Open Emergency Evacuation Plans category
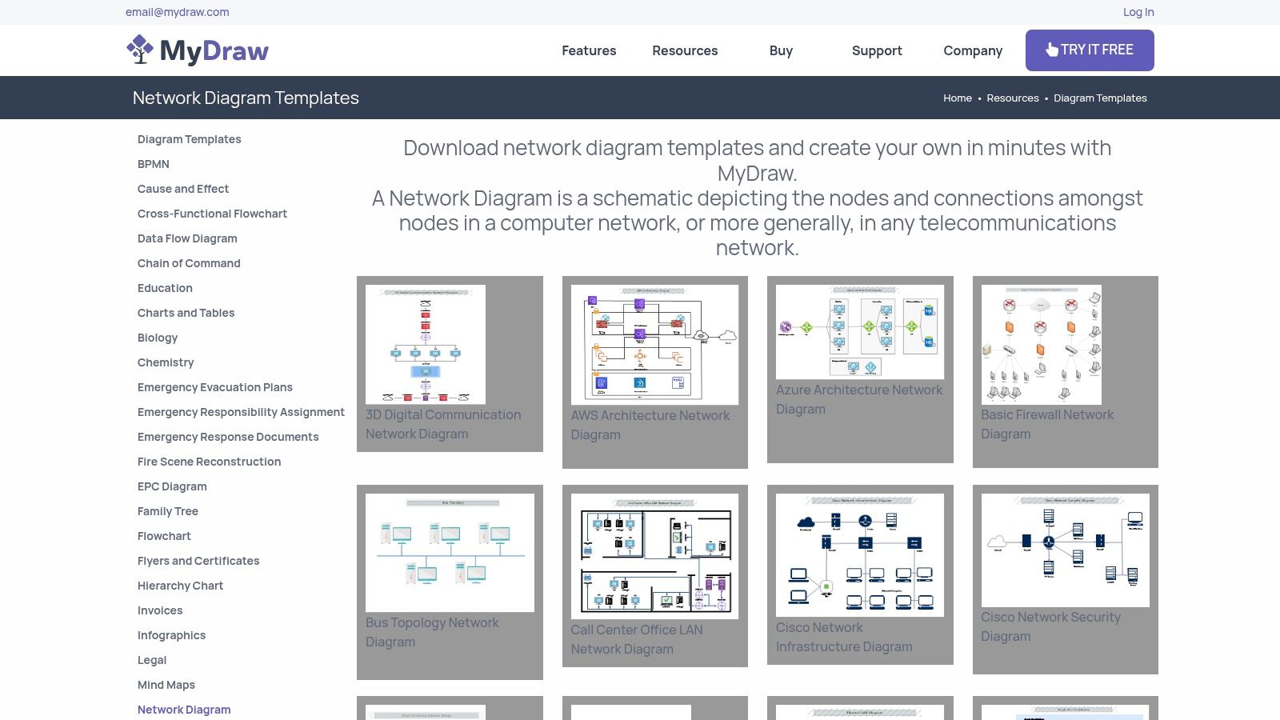This screenshot has height=720, width=1280. (x=215, y=387)
